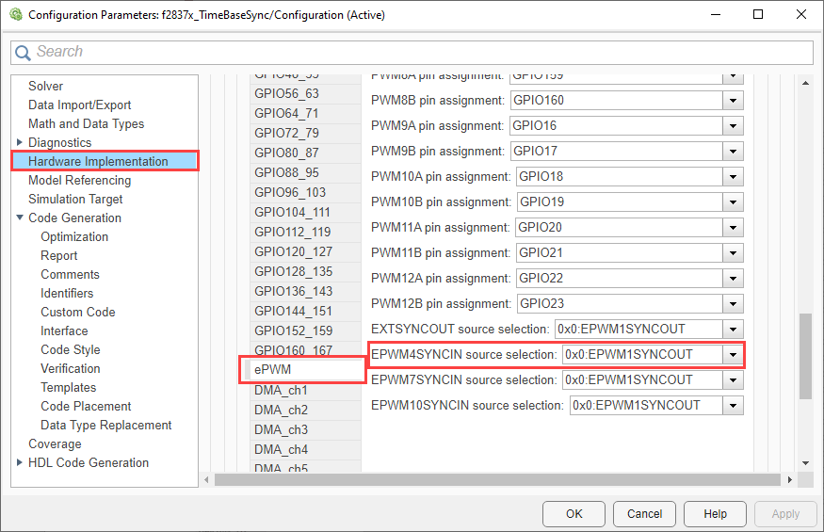Open Optimization under Code Generation

(74, 236)
